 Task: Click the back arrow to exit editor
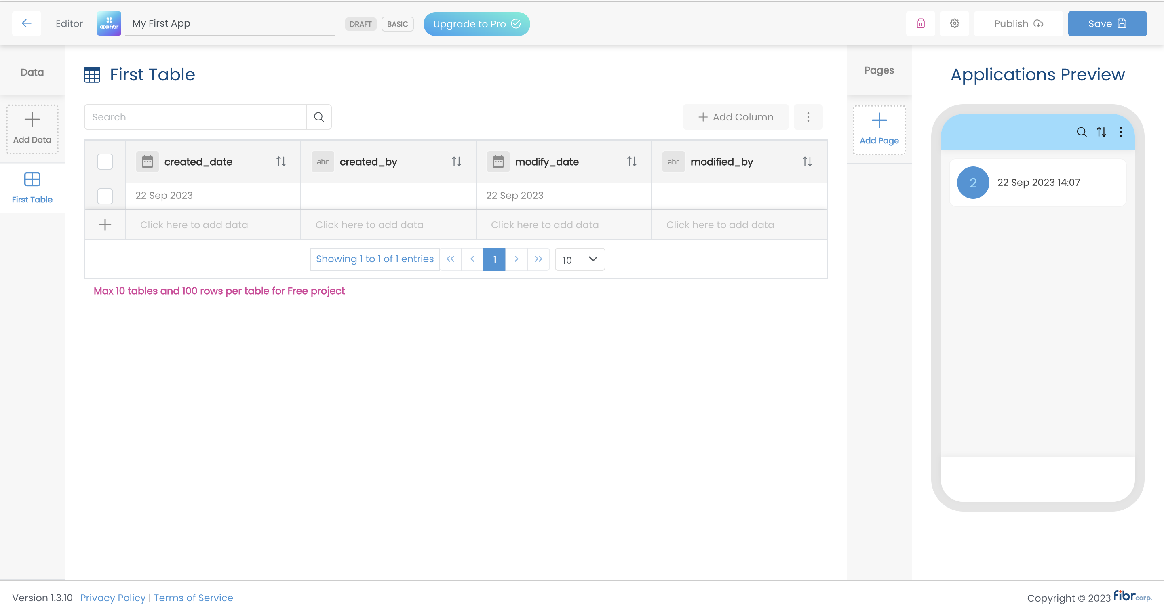tap(27, 23)
